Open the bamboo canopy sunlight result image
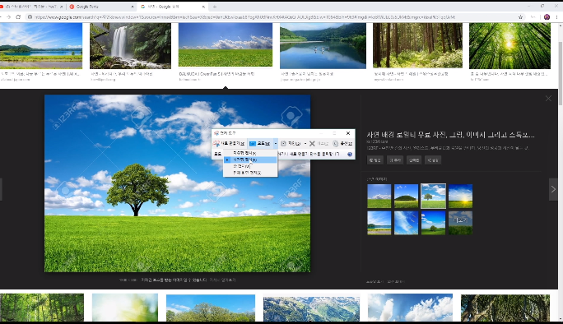This screenshot has width=563, height=324. click(509, 46)
